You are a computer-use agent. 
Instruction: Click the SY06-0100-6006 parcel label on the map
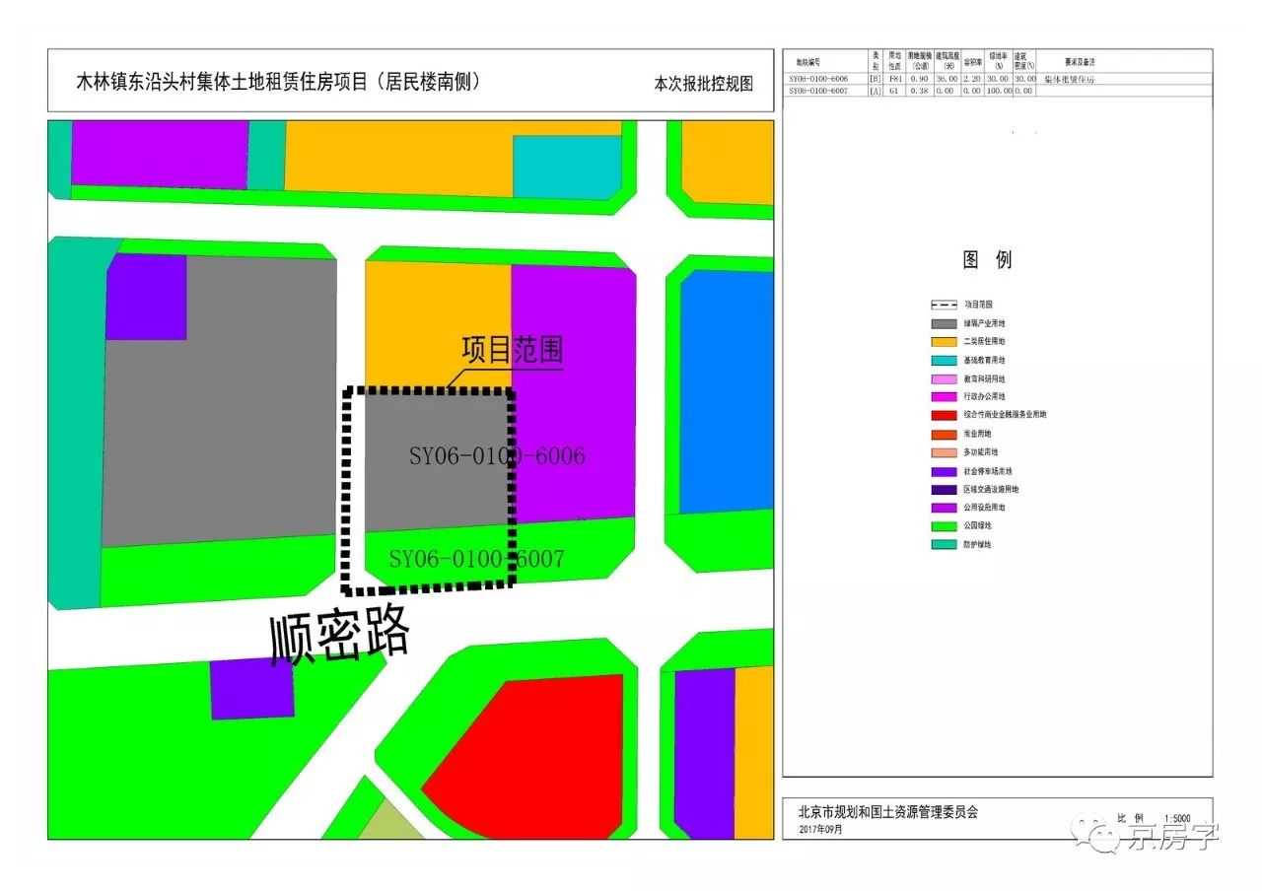(x=497, y=456)
